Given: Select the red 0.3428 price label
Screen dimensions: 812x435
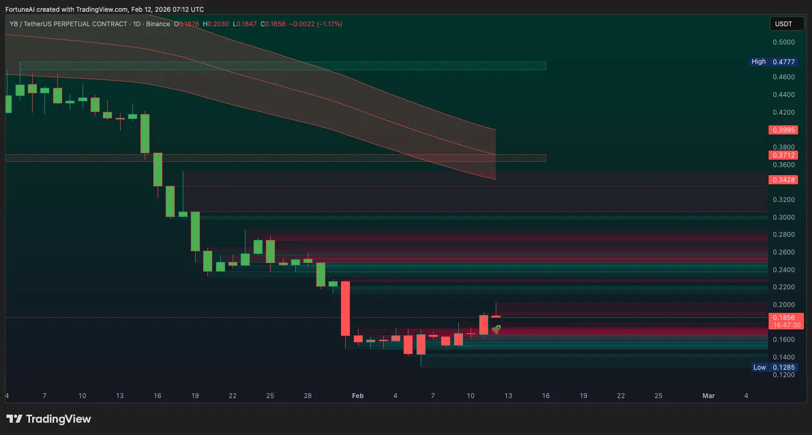Looking at the screenshot, I should coord(783,180).
